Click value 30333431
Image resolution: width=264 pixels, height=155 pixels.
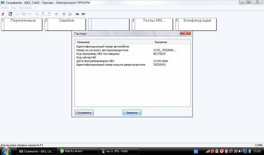tap(160, 65)
